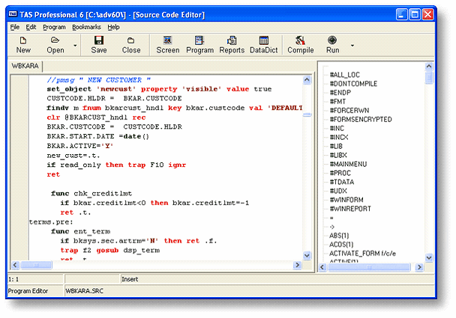Open the File menu
Screen dimensions: 456x318
(14, 27)
